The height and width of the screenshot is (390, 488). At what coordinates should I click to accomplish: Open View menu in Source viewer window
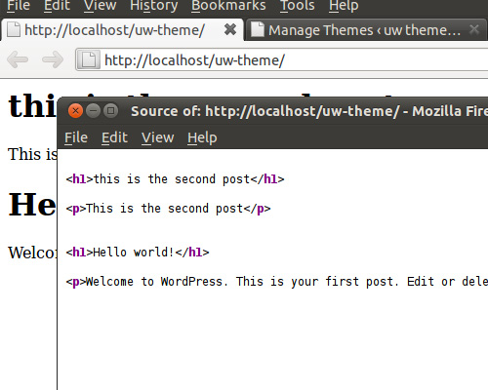click(158, 137)
